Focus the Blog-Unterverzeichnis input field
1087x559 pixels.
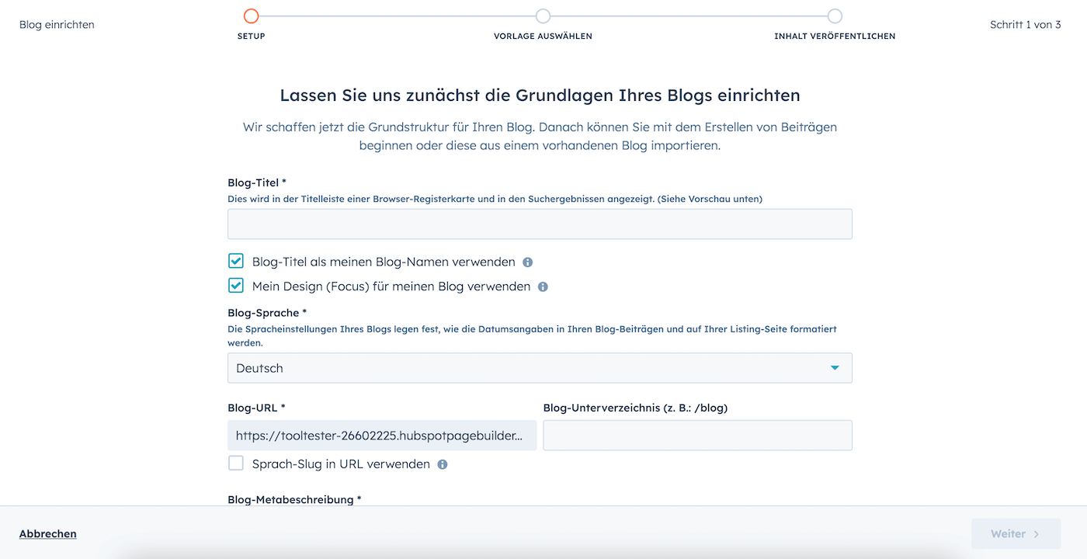tap(697, 436)
